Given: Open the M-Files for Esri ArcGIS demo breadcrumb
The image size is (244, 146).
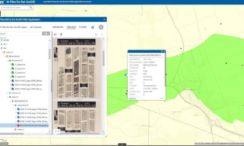Looking at the screenshot, I should click(x=14, y=27).
